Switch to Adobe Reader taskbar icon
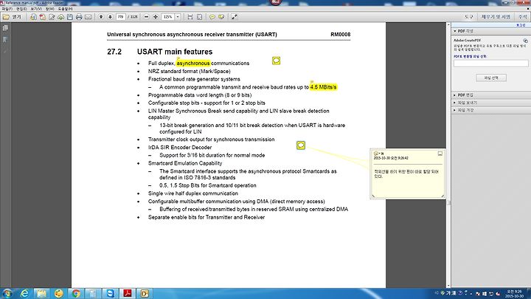Image resolution: width=531 pixels, height=299 pixels. (x=128, y=293)
